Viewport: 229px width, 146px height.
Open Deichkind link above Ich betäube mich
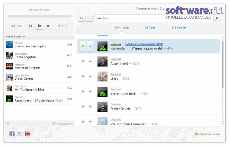pos(116,89)
